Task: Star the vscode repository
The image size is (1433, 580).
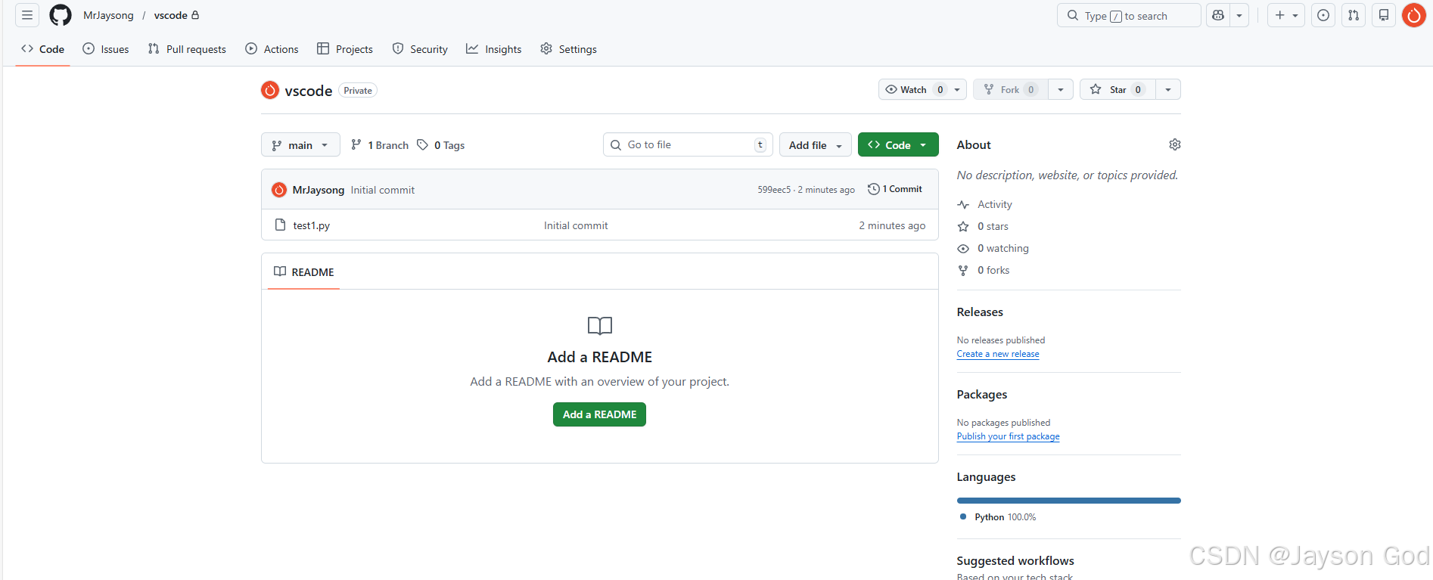Action: pos(1117,89)
